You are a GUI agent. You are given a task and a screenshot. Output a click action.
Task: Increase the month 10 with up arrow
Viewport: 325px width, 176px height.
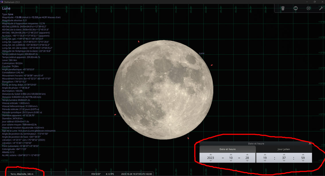point(231,155)
